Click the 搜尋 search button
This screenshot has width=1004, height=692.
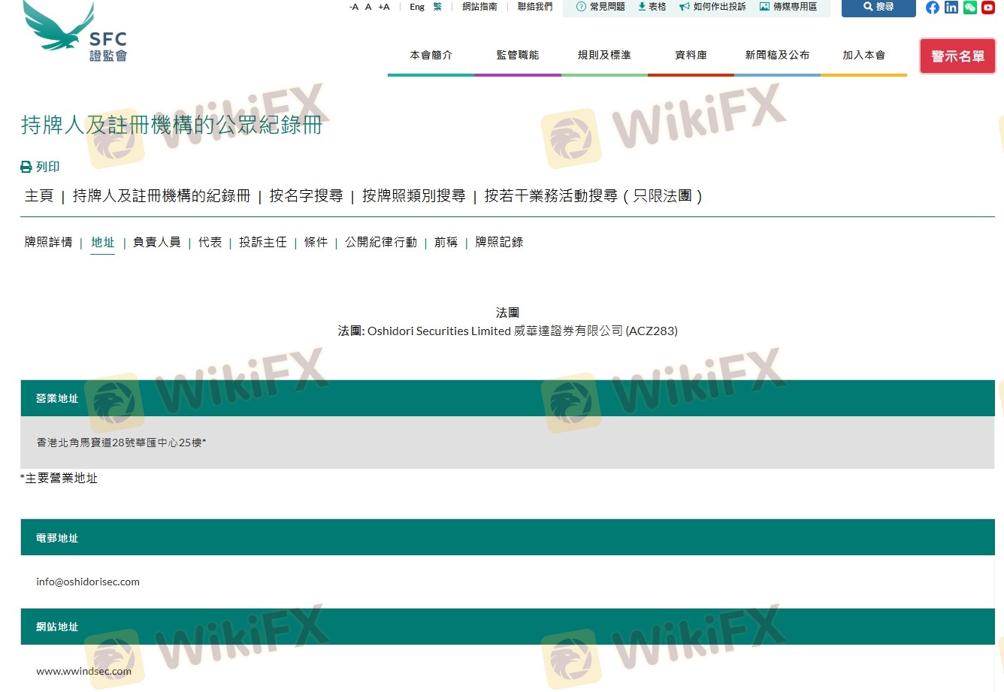(x=878, y=7)
